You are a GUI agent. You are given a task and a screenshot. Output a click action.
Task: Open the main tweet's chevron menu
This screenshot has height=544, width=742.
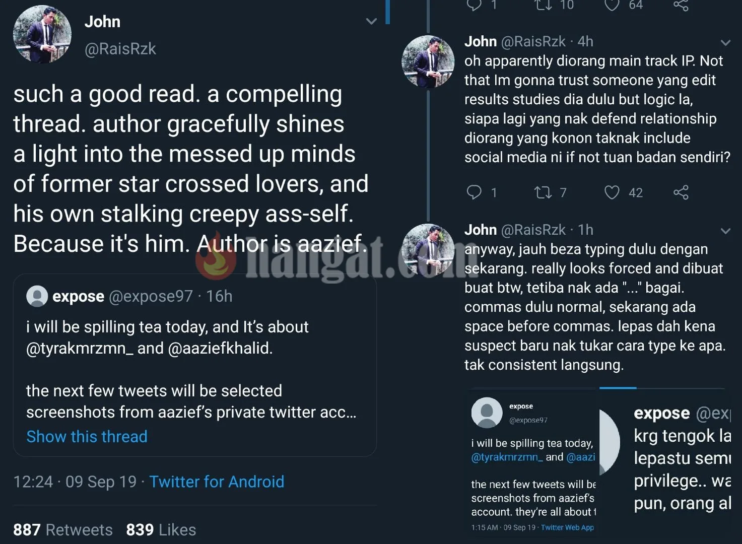371,21
